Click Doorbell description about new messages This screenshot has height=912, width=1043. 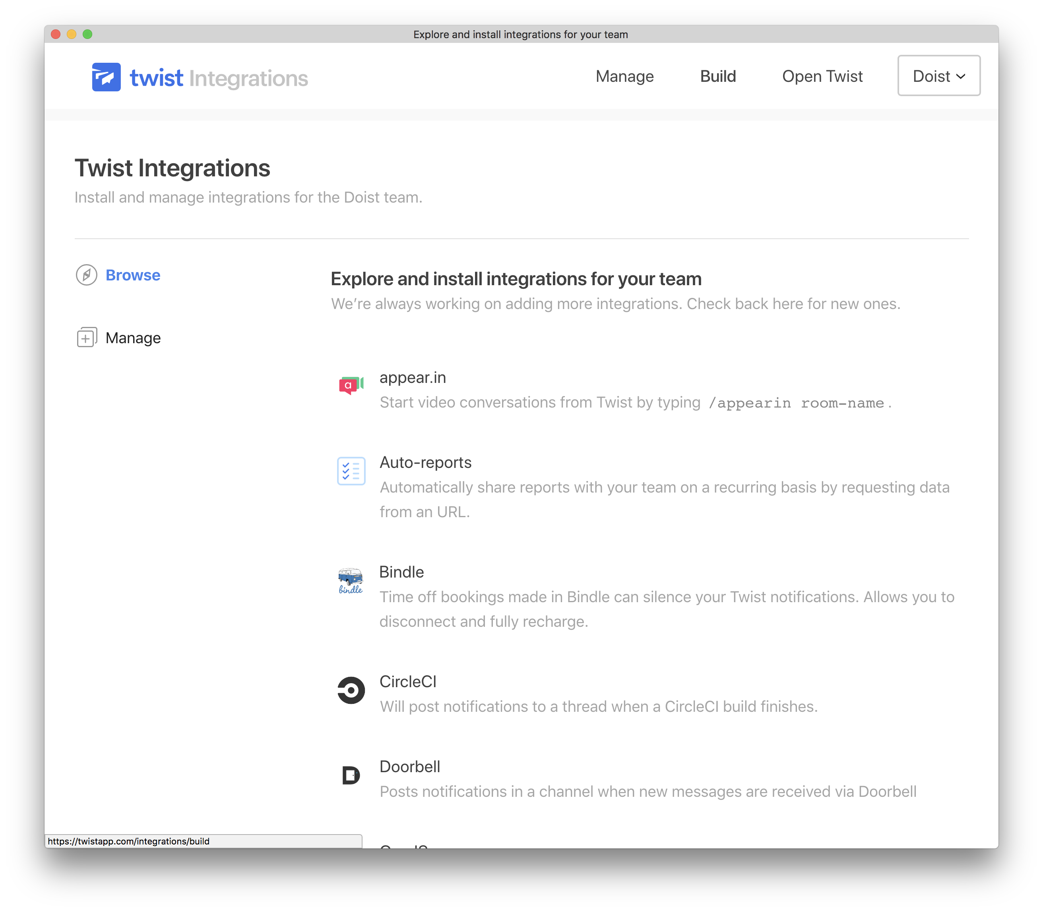[648, 791]
